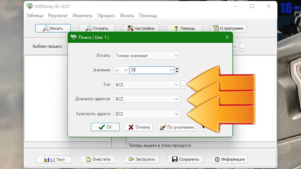Image resolution: width=301 pixels, height=169 pixels.
Task: Expand the Кратность адреса dropdown
Action: pyautogui.click(x=176, y=114)
